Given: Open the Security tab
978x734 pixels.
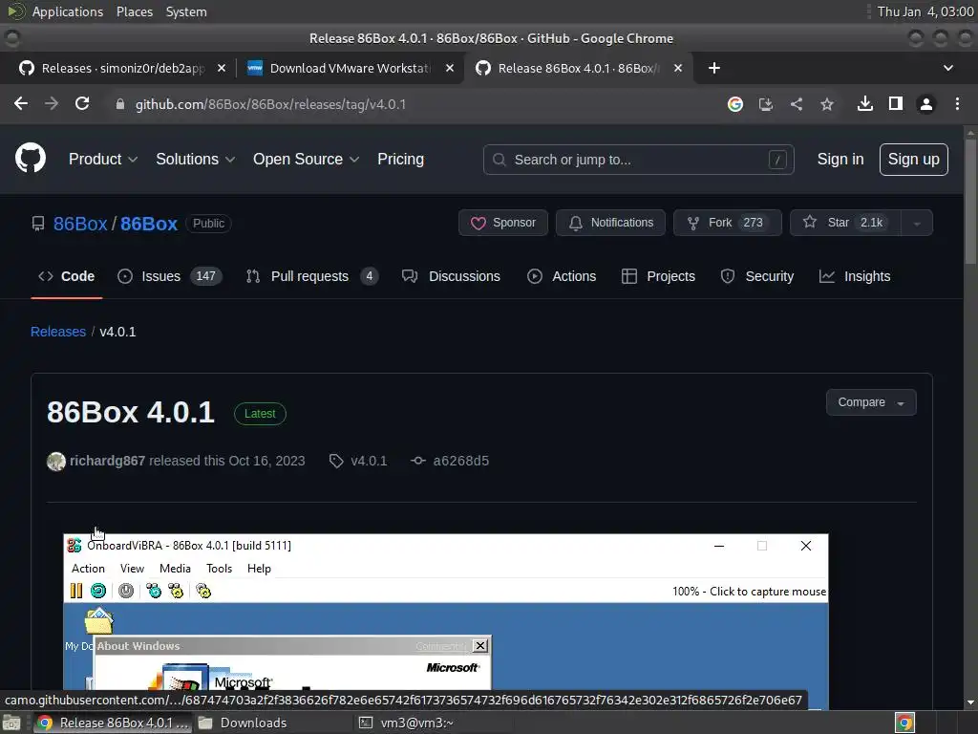Looking at the screenshot, I should tap(757, 276).
